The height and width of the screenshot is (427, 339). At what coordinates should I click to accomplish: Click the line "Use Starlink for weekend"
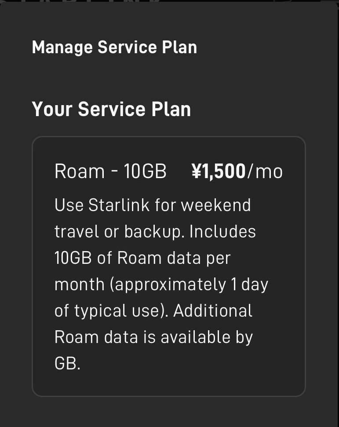(153, 205)
